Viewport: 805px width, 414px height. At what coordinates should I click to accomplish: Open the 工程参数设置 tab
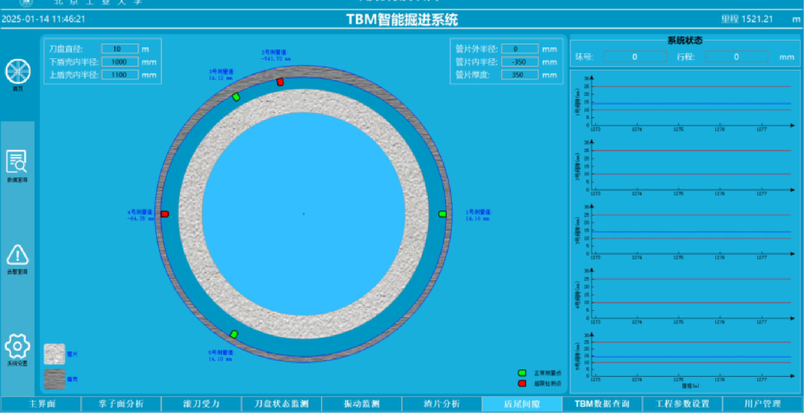[x=682, y=404]
